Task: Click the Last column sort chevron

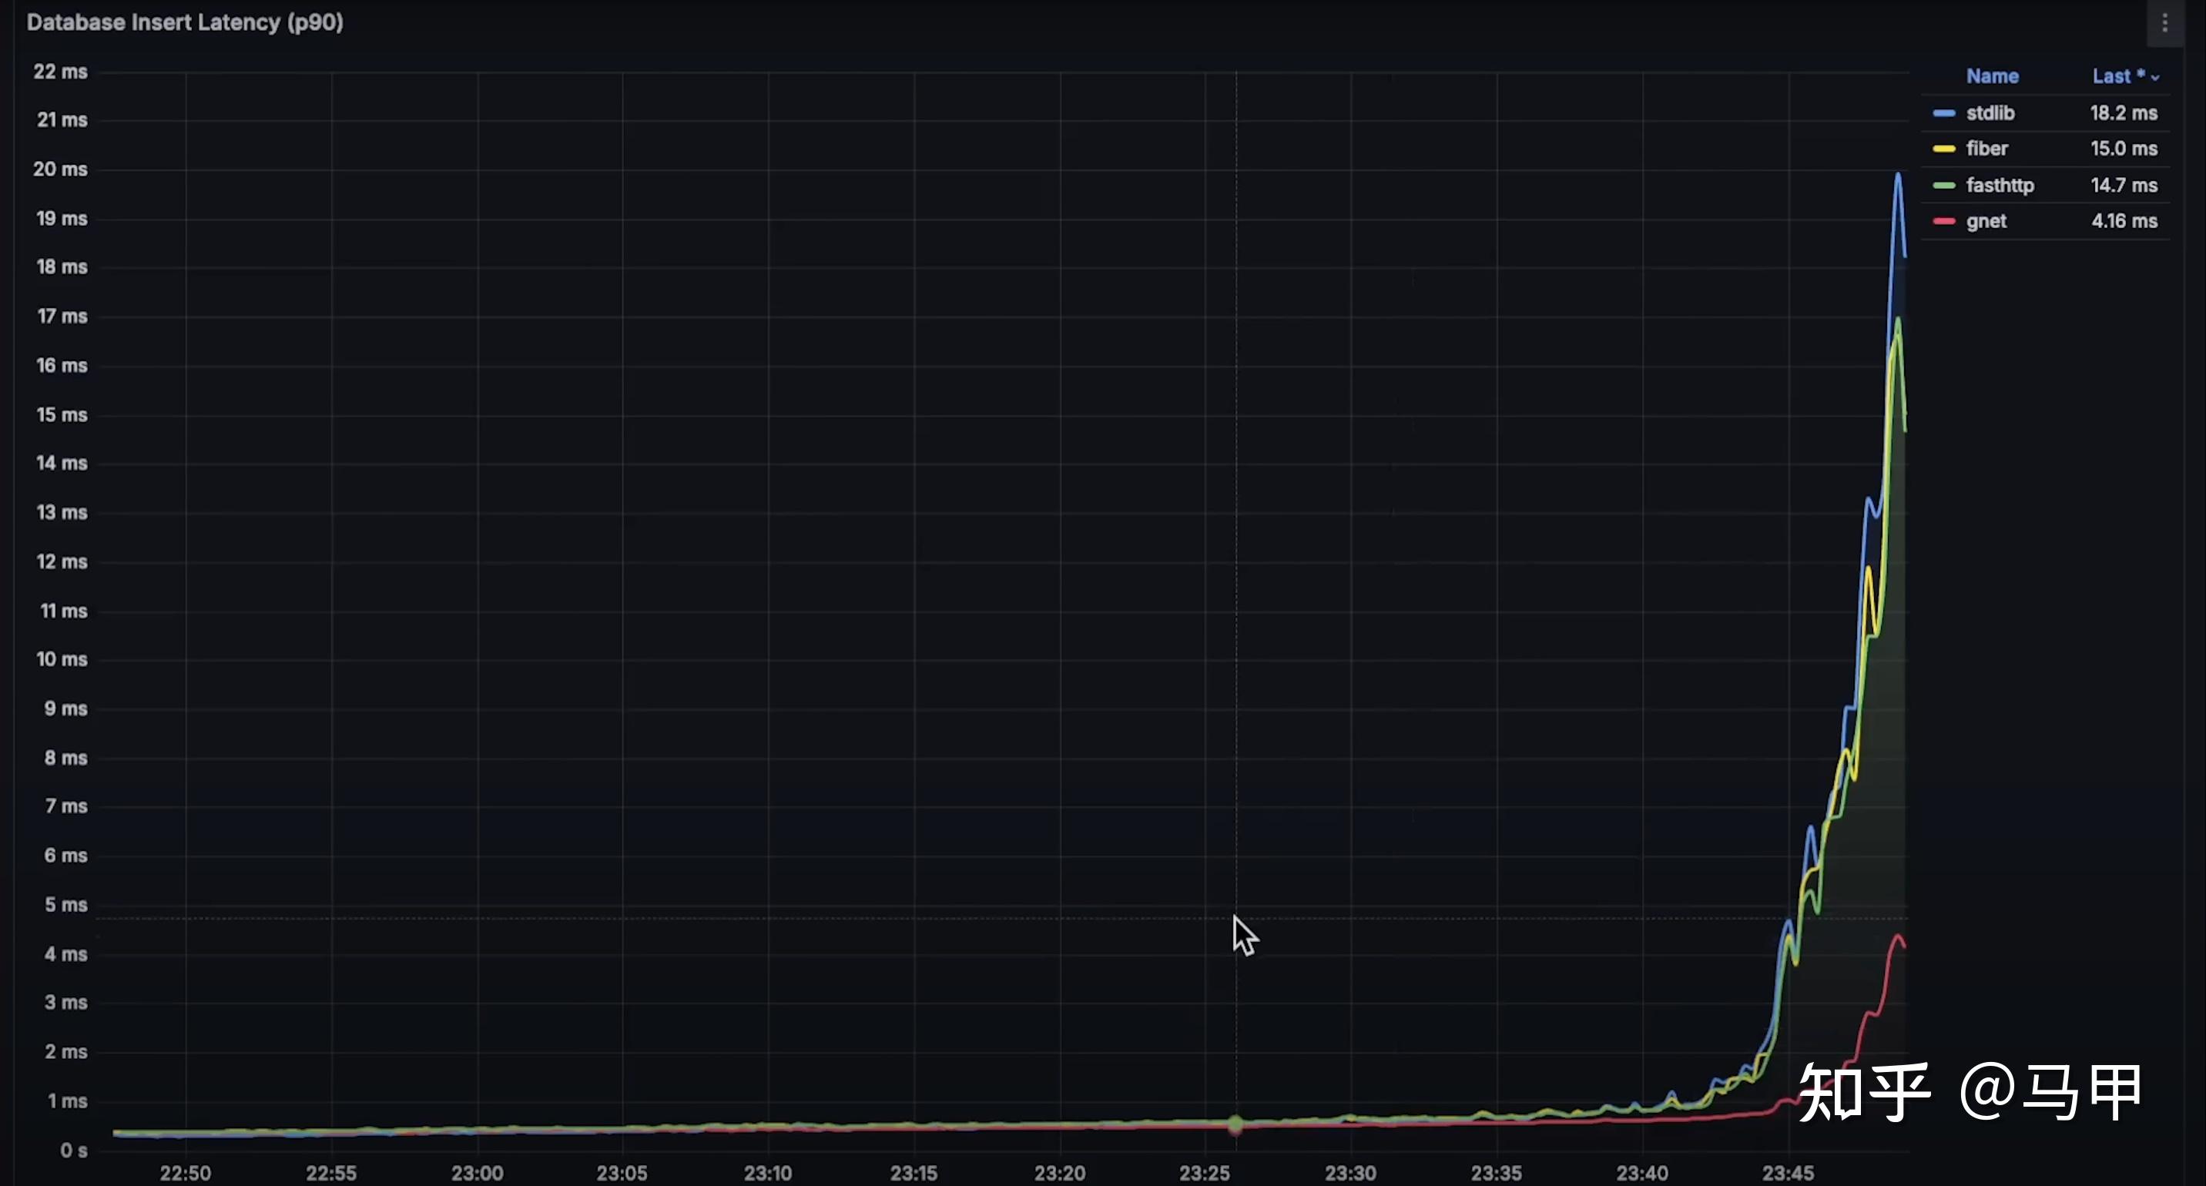Action: pyautogui.click(x=2154, y=78)
